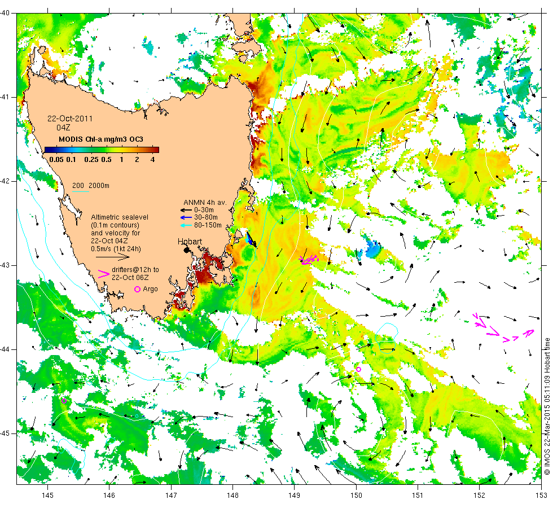The image size is (553, 508).
Task: Click the colorbar tick value 4
Action: [x=152, y=159]
